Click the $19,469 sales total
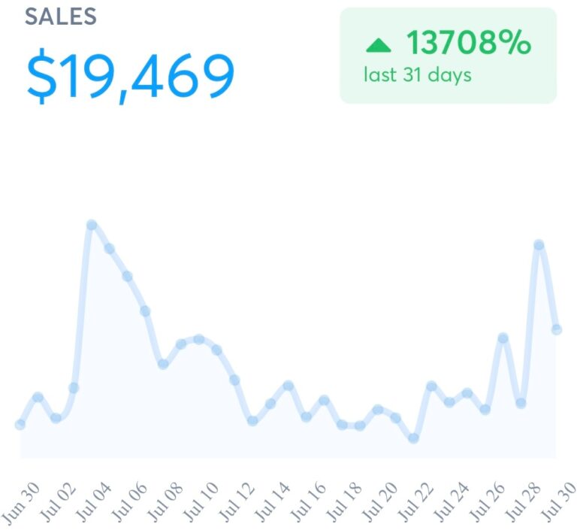This screenshot has height=530, width=577. click(131, 77)
